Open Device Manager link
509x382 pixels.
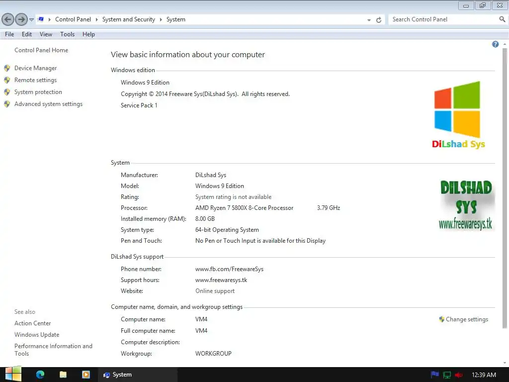pos(35,68)
